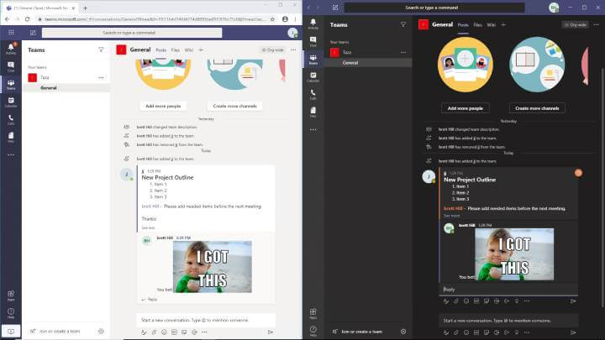This screenshot has height=340, width=605.
Task: Open Format options in browser new conversation toolbar
Action: pos(144,332)
